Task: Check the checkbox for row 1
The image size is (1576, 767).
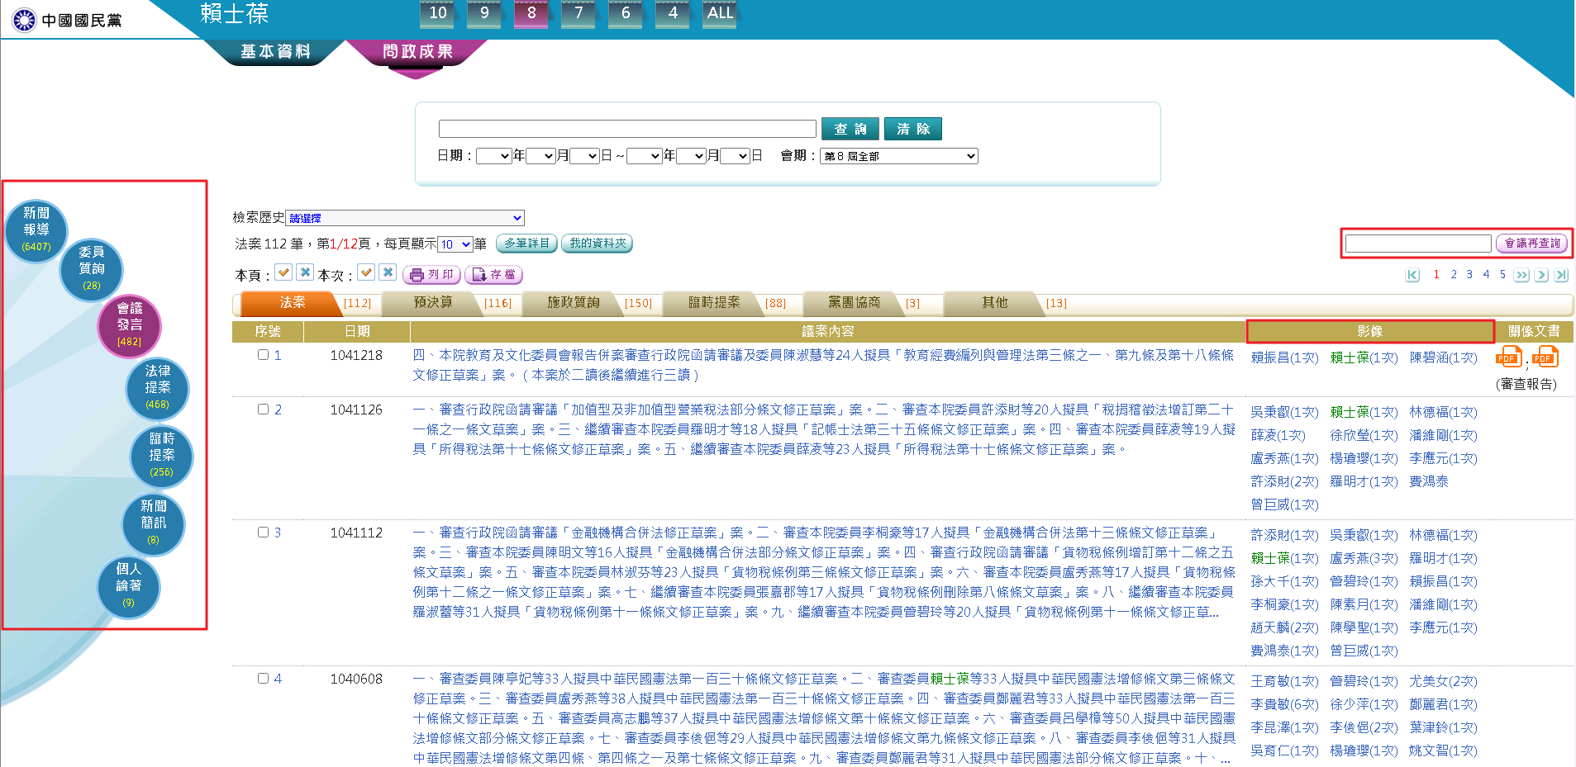Action: [263, 355]
